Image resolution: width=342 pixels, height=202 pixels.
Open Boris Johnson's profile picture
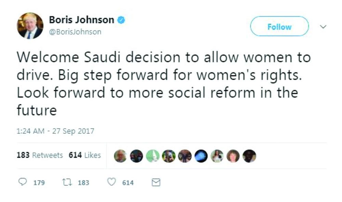click(x=30, y=25)
